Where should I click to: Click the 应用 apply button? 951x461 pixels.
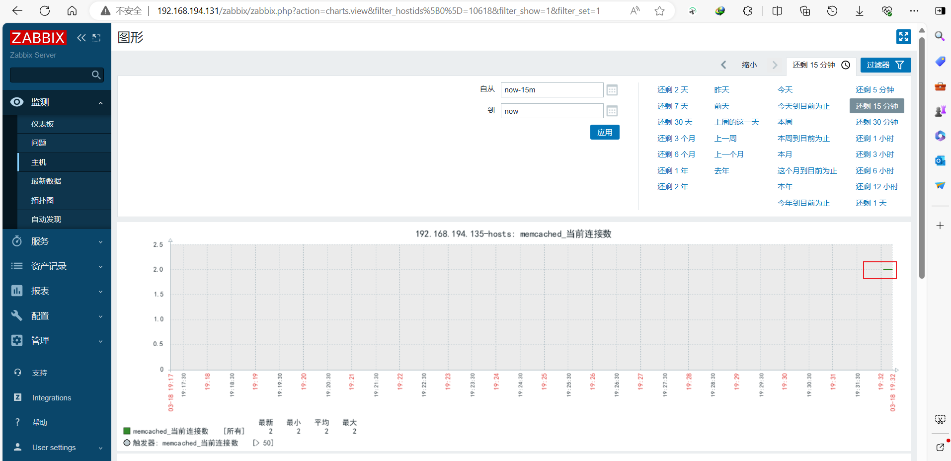pyautogui.click(x=605, y=132)
